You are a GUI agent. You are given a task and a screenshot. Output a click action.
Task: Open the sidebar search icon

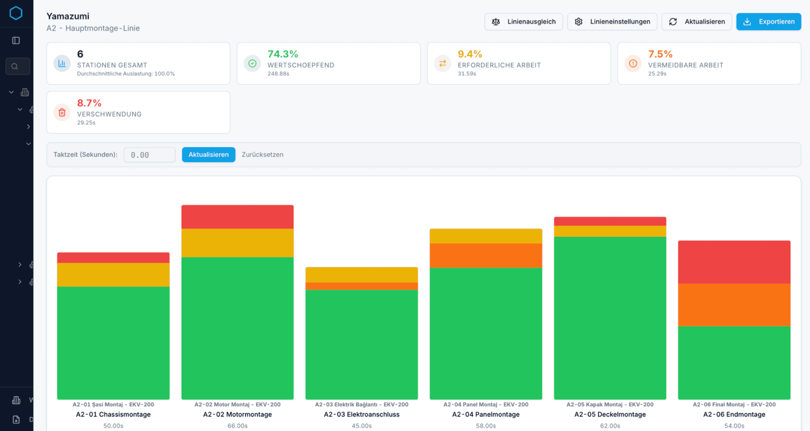pos(15,67)
